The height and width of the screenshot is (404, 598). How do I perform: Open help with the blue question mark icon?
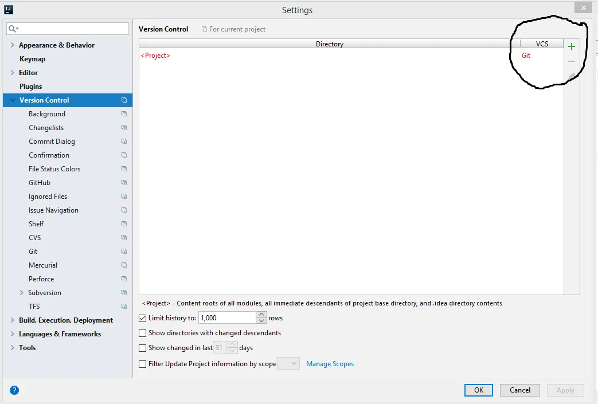pos(14,390)
